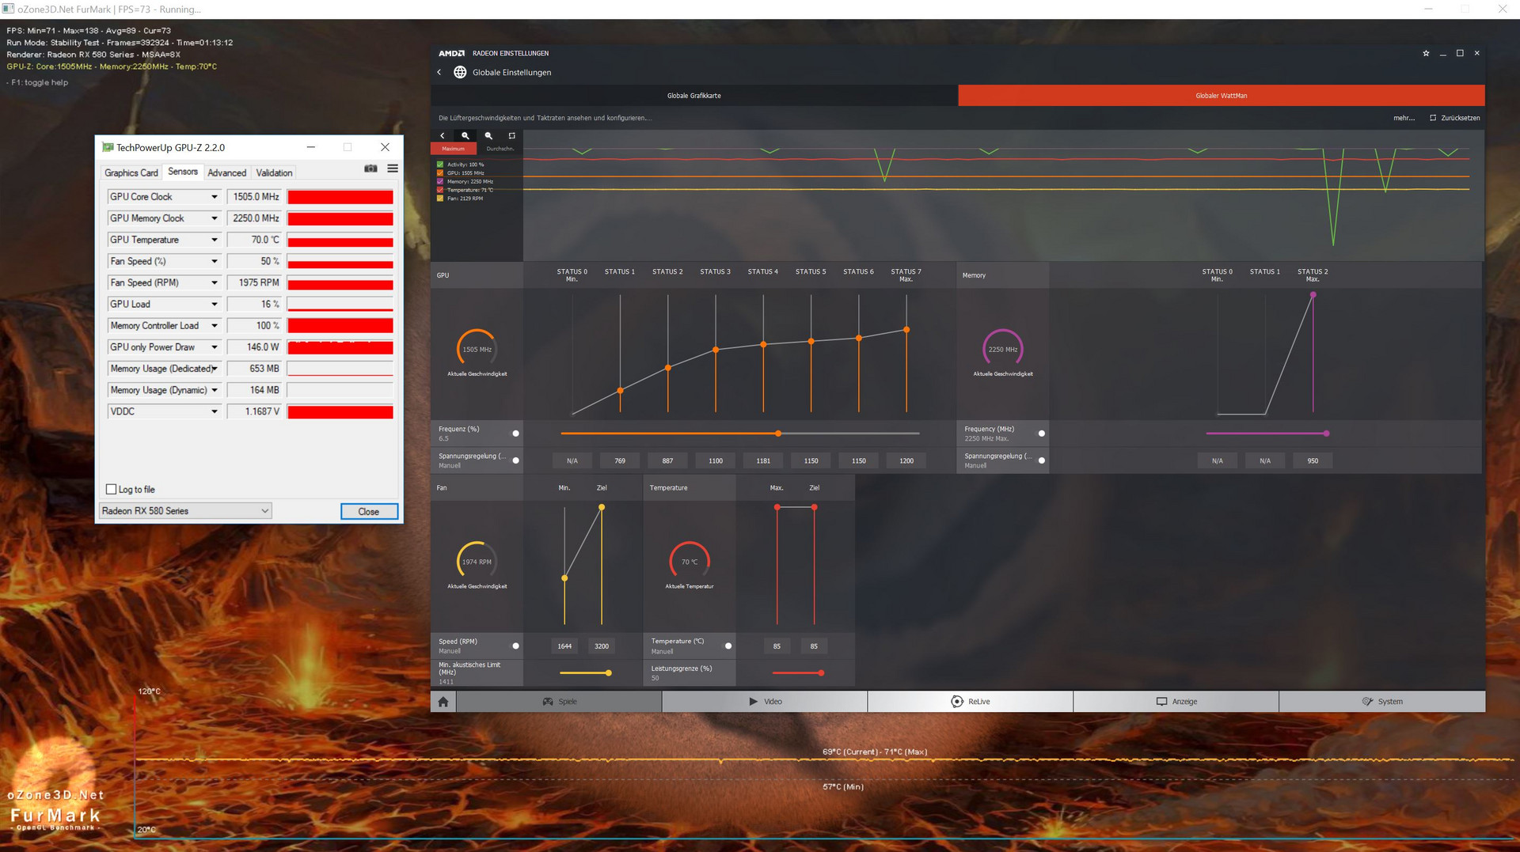This screenshot has width=1520, height=852.
Task: Open the System section
Action: (x=1382, y=702)
